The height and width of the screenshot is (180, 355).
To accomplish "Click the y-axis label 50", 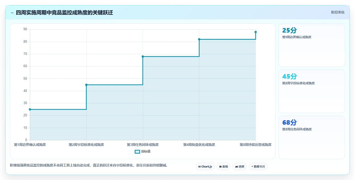I will (x=25, y=79).
